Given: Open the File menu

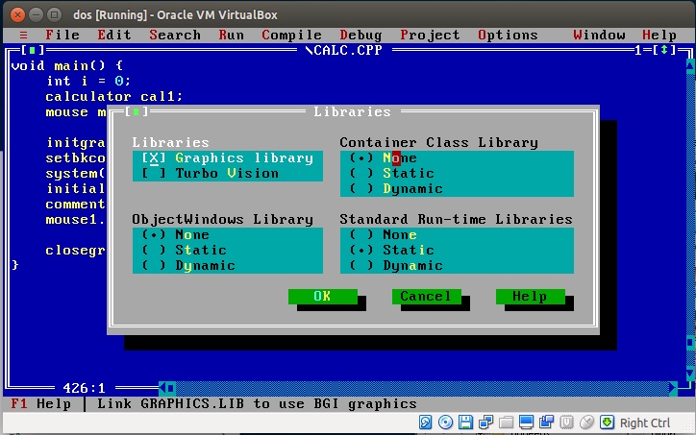Looking at the screenshot, I should tap(62, 35).
